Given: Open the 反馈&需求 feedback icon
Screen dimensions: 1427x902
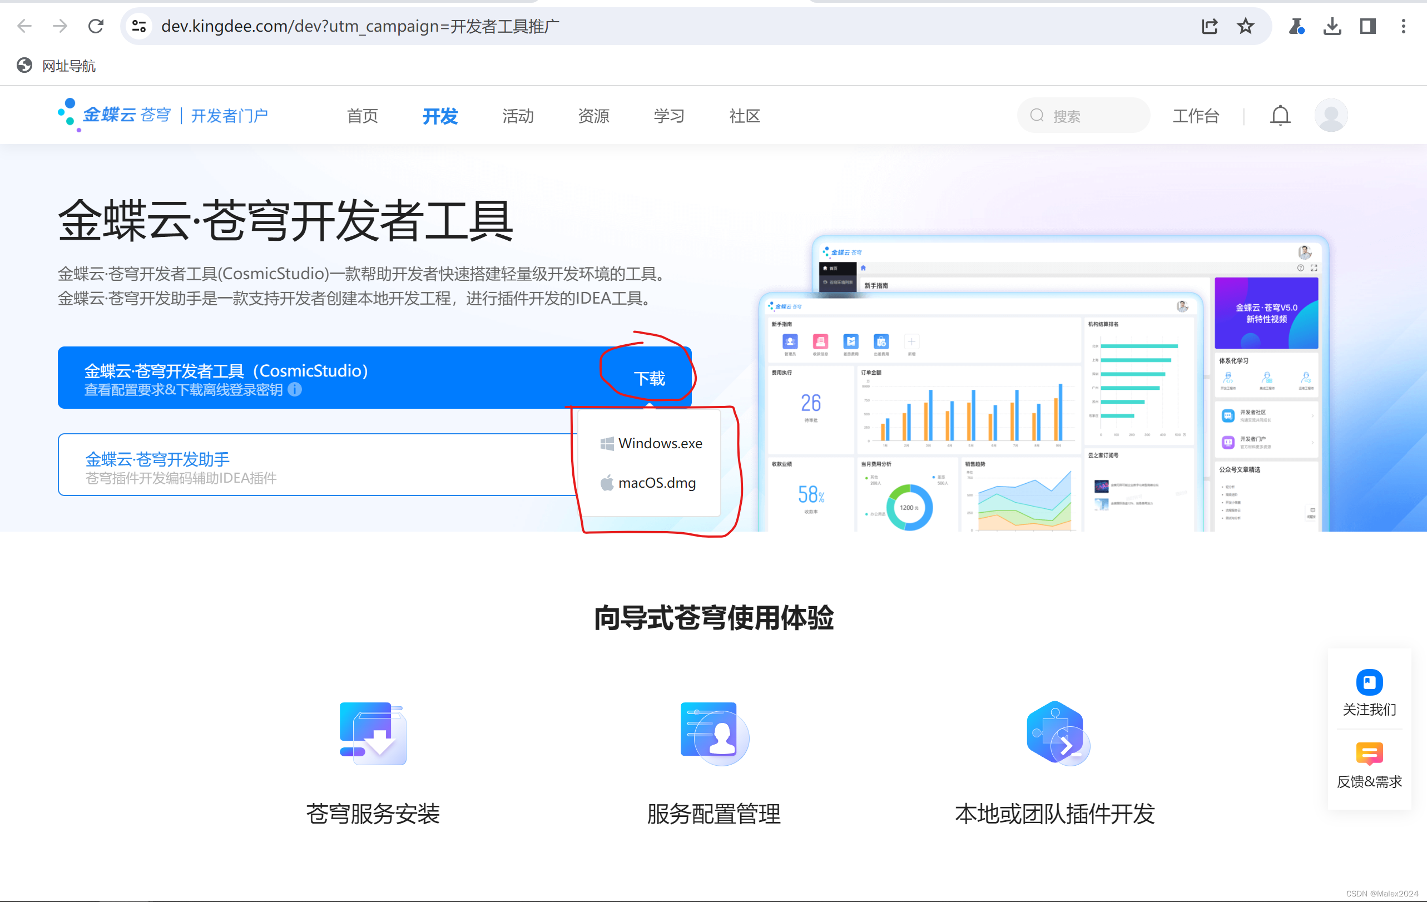Looking at the screenshot, I should click(1369, 754).
